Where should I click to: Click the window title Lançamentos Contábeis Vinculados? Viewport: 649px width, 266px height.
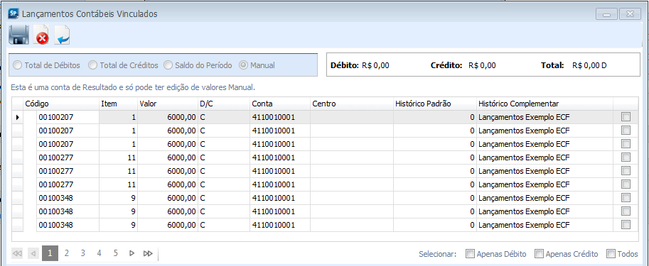pos(90,13)
